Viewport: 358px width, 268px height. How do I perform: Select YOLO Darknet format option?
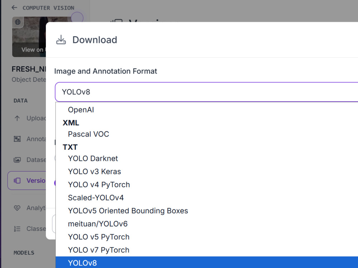[207, 158]
